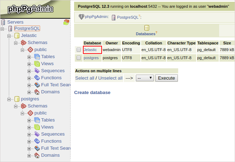Image resolution: width=235 pixels, height=162 pixels.
Task: Select postgres database in the tree
Action: coord(30,99)
